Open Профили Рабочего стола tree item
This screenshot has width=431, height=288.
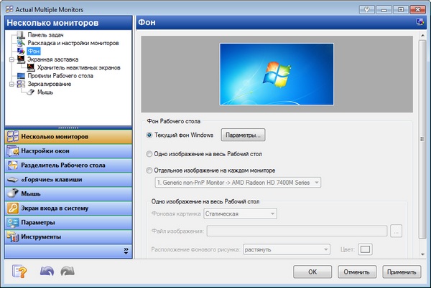60,75
